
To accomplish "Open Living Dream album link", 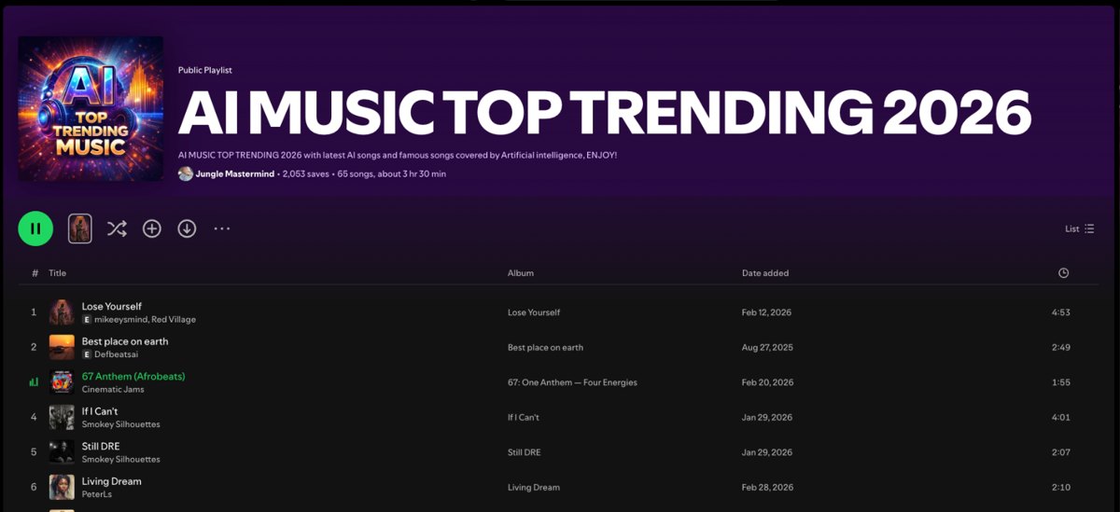I will (534, 488).
